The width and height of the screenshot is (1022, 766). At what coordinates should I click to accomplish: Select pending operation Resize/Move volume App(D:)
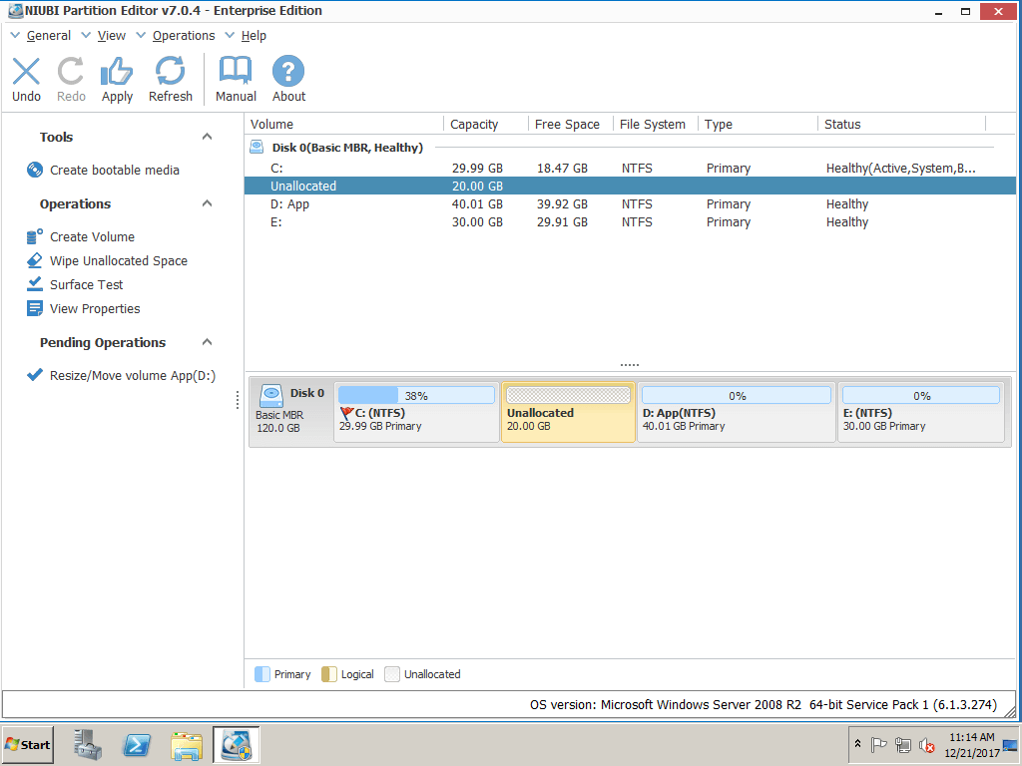(133, 376)
